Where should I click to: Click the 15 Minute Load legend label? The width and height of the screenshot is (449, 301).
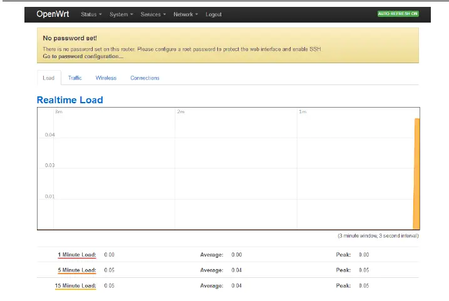click(76, 285)
